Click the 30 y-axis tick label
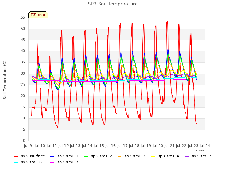 [x=23, y=74]
